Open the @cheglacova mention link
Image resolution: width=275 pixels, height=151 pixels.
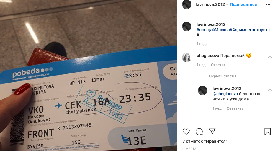click(225, 94)
